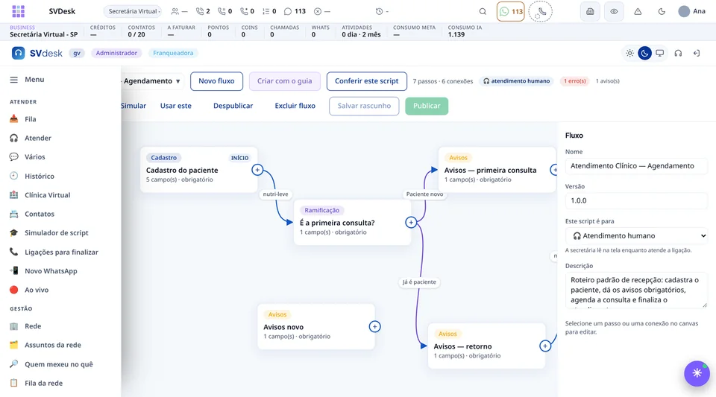Viewport: 716px width, 397px height.
Task: Click the SVdesk headset logo
Action: (18, 54)
